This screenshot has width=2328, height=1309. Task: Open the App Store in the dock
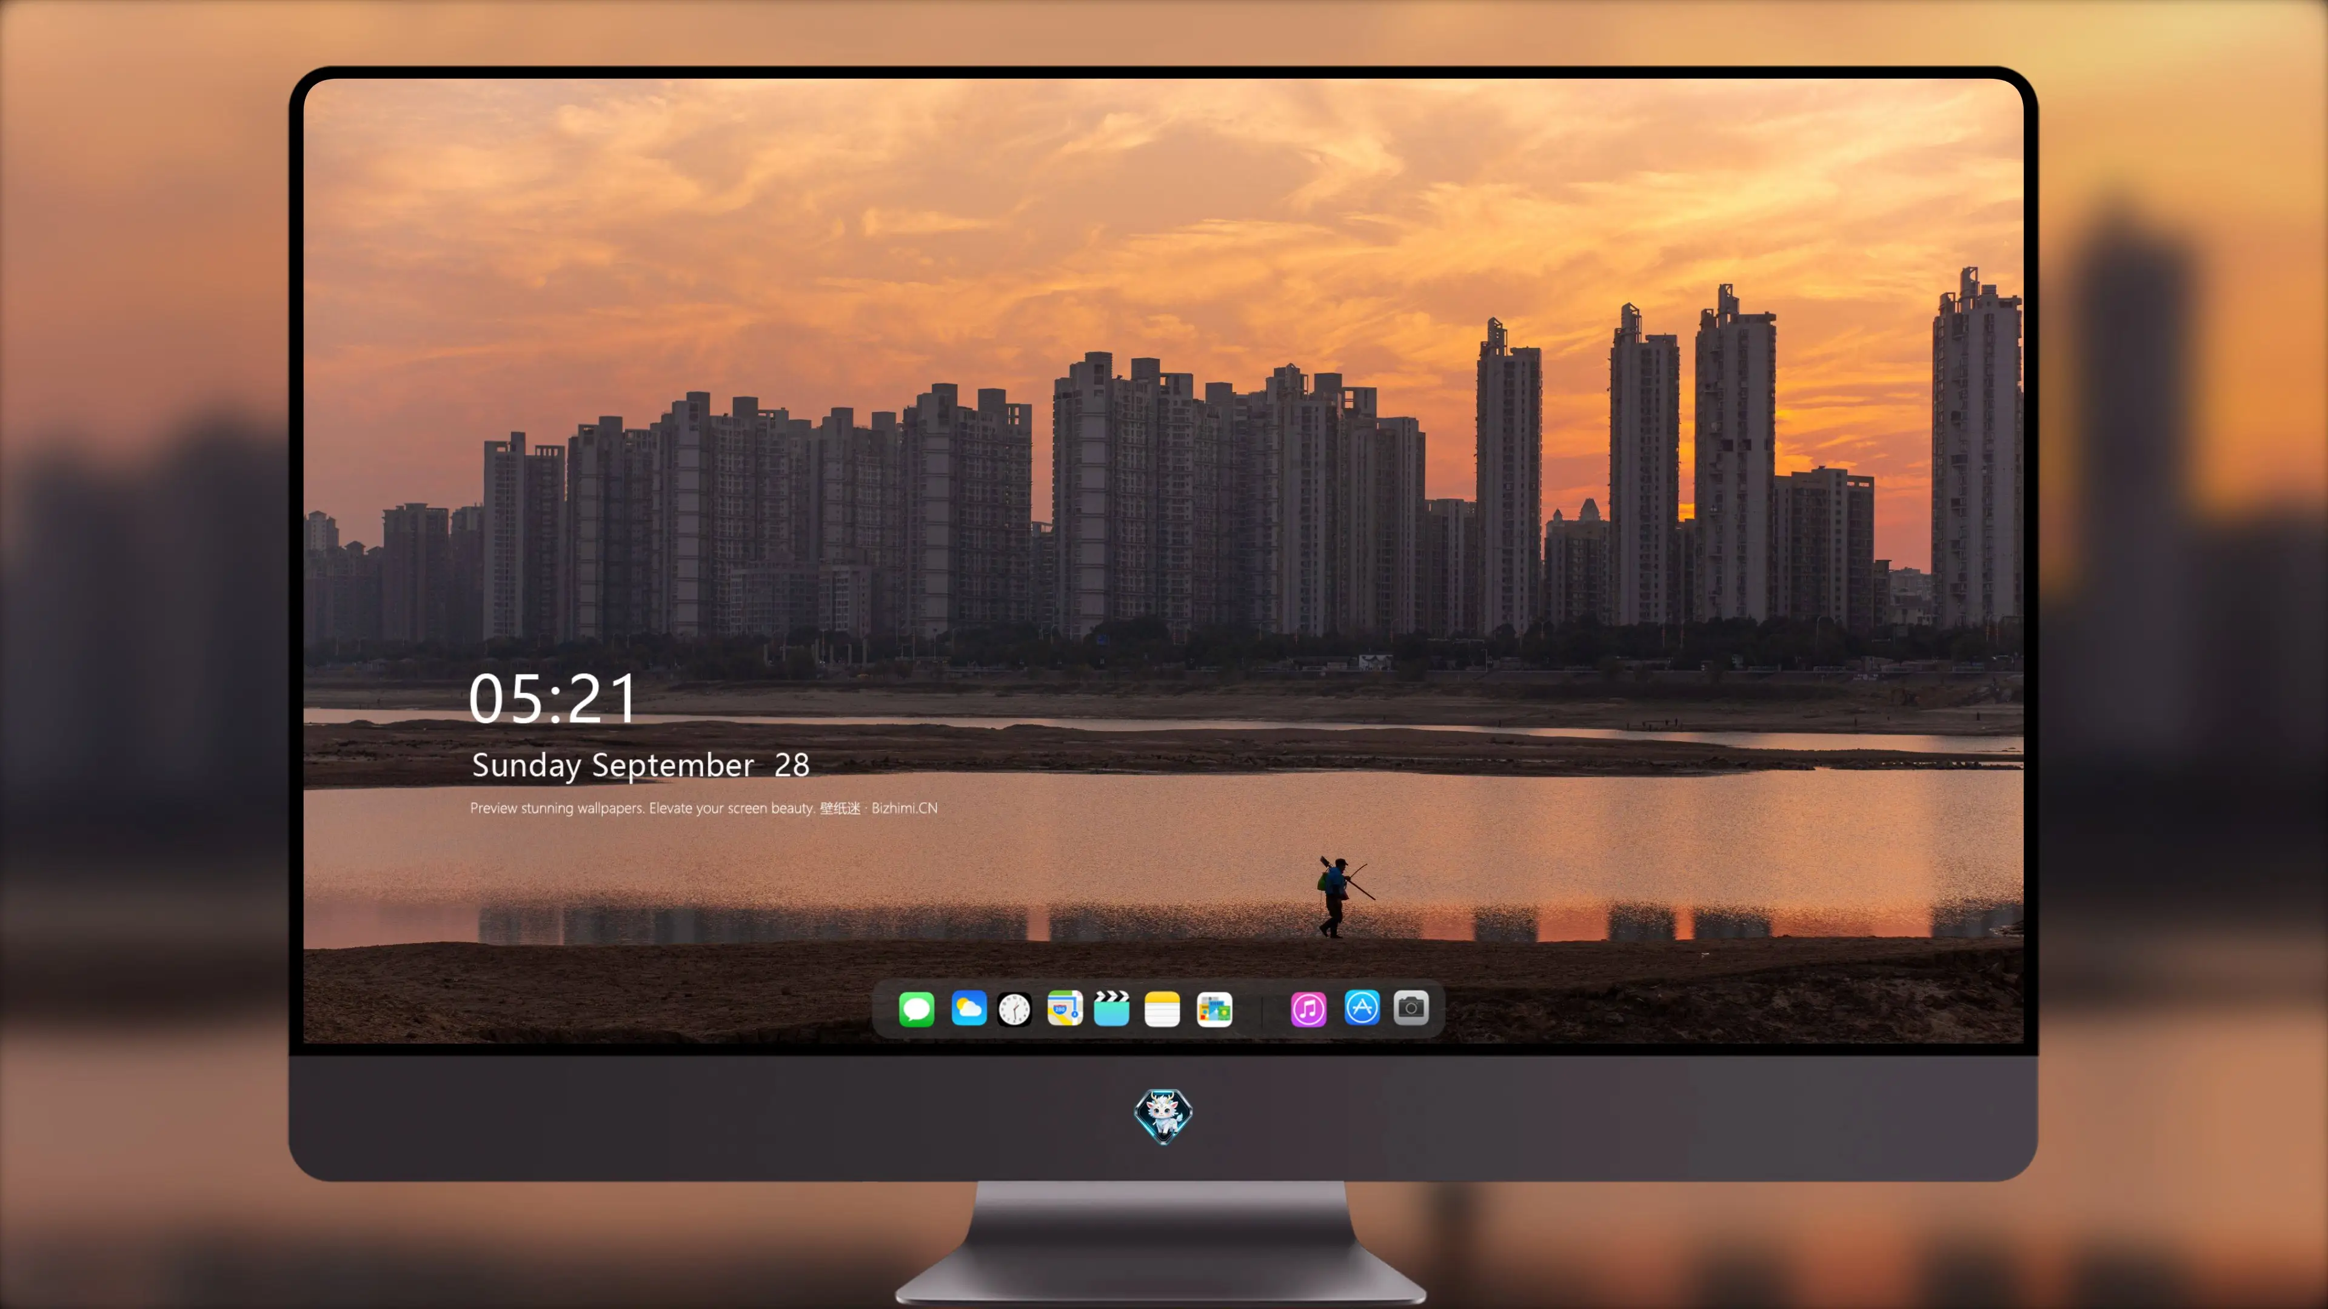click(1362, 1007)
